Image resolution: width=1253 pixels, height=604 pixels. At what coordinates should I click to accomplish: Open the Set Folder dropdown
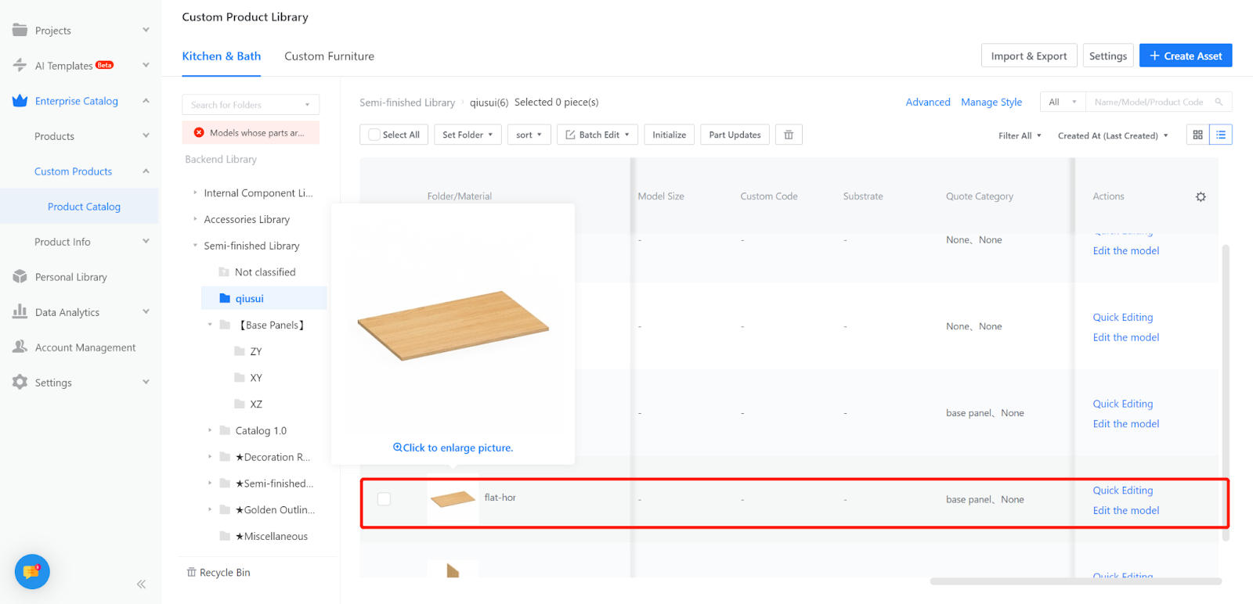[x=468, y=135]
